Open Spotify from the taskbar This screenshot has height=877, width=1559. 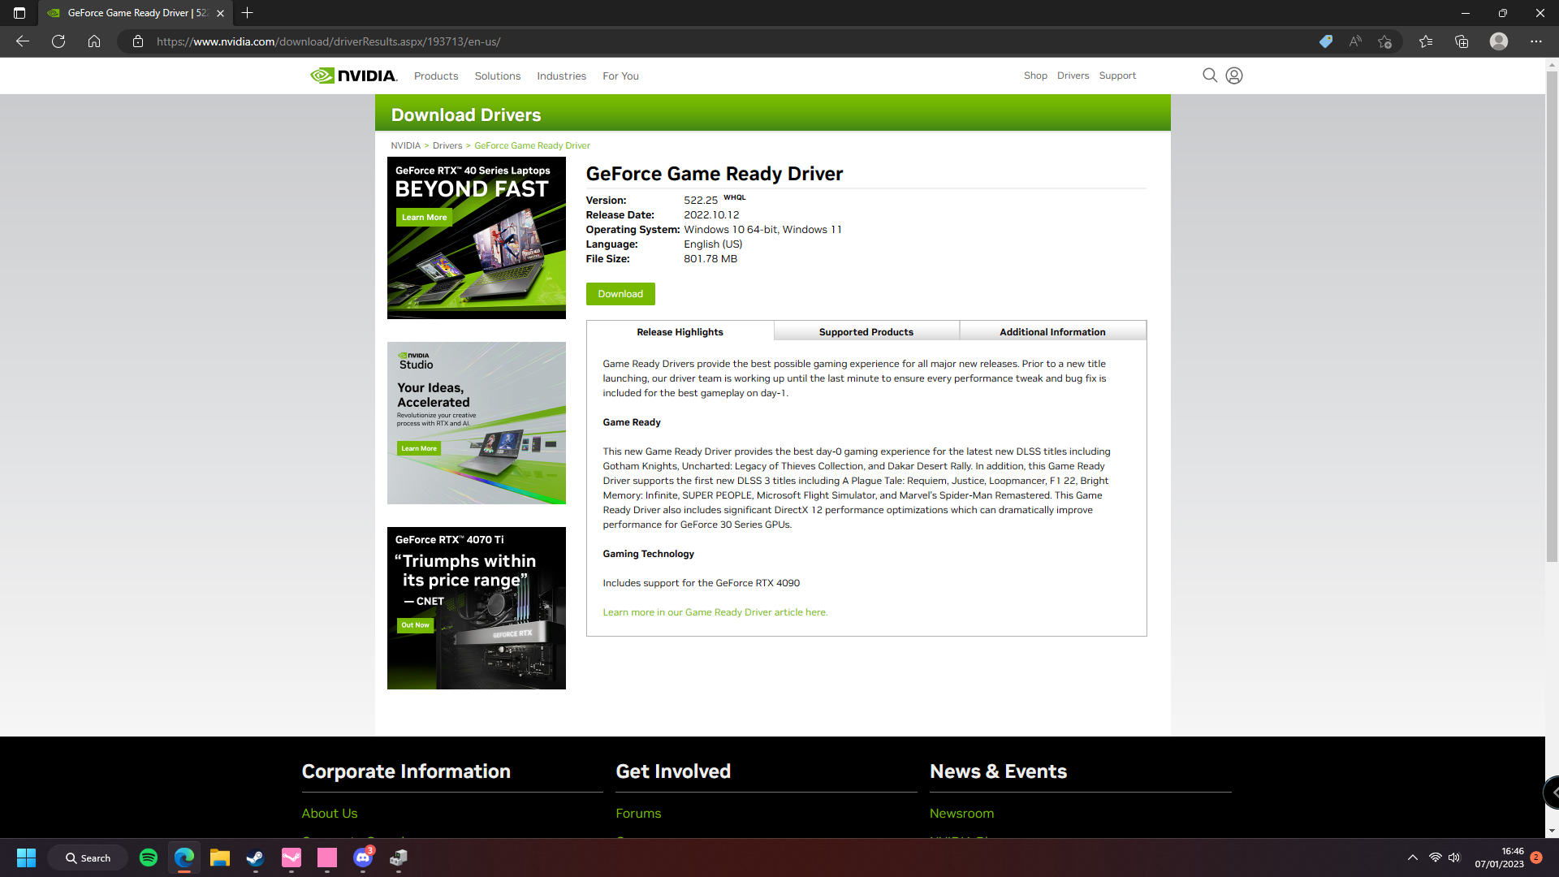149,858
